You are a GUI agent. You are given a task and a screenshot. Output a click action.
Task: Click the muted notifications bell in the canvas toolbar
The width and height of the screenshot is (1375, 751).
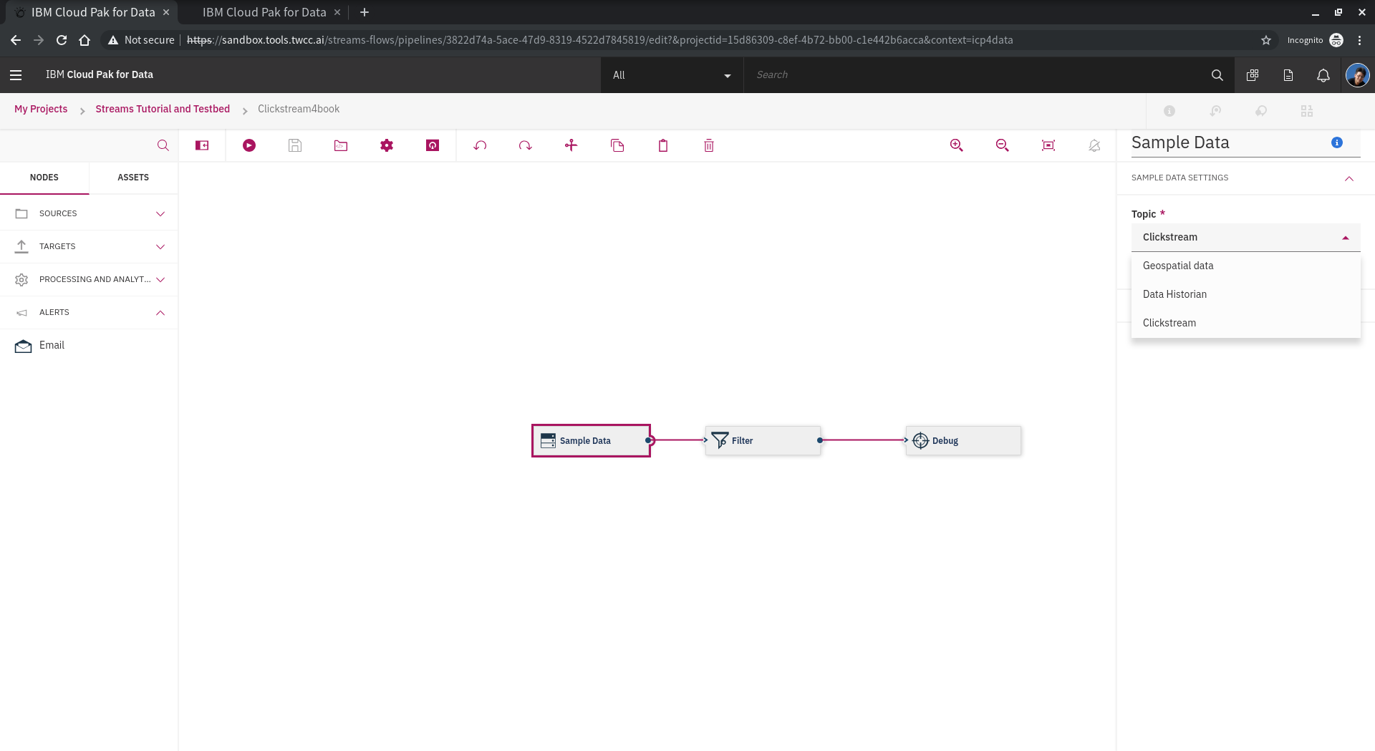(x=1094, y=145)
